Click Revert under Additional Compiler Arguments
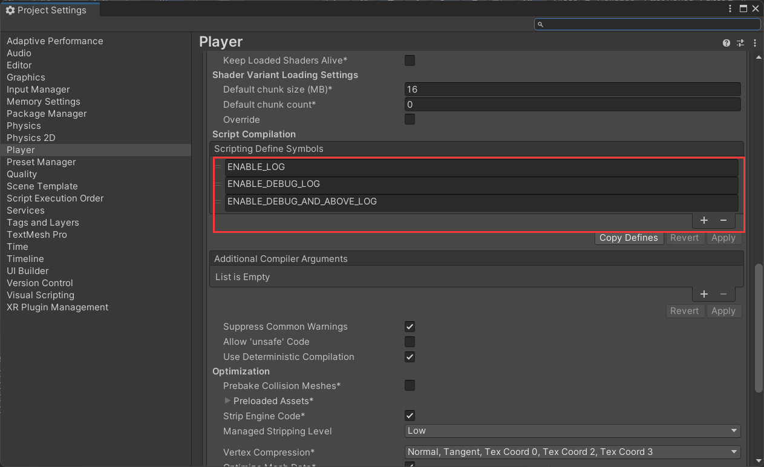Image resolution: width=764 pixels, height=467 pixels. click(684, 311)
